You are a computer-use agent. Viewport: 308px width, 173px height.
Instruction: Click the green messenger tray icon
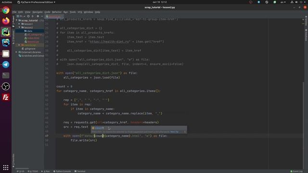[275, 2]
